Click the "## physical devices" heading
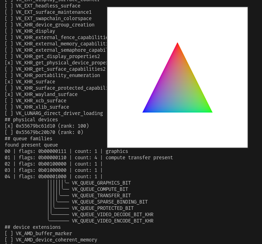The height and width of the screenshot is (244, 262). point(31,120)
